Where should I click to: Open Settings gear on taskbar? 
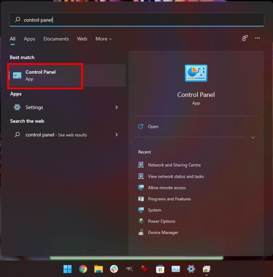[191, 269]
